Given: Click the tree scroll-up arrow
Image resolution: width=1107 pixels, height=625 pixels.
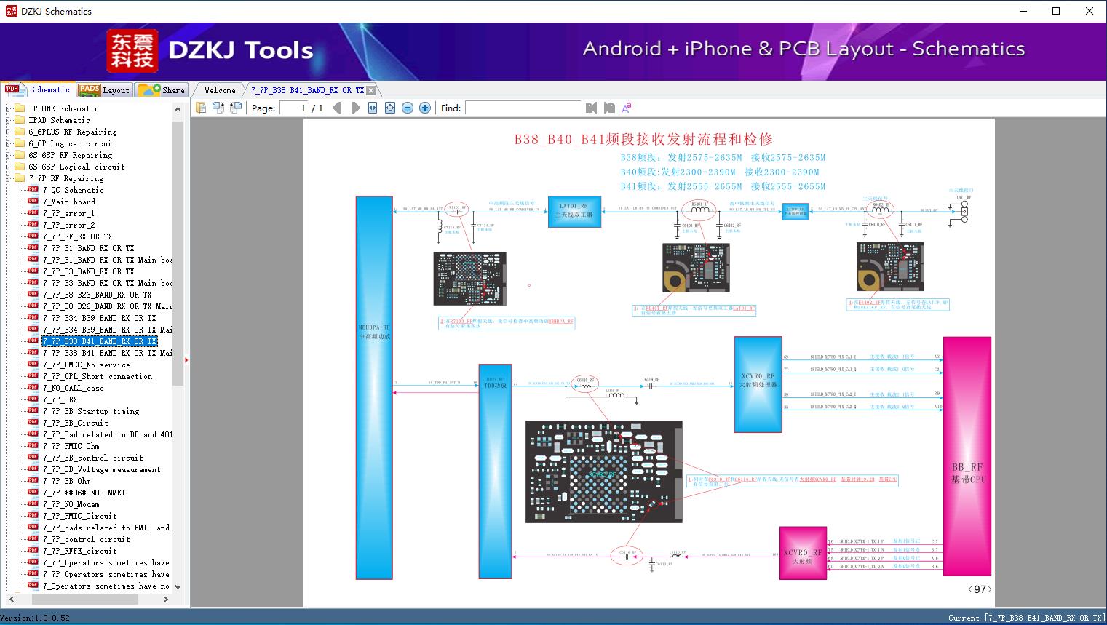Looking at the screenshot, I should click(178, 109).
